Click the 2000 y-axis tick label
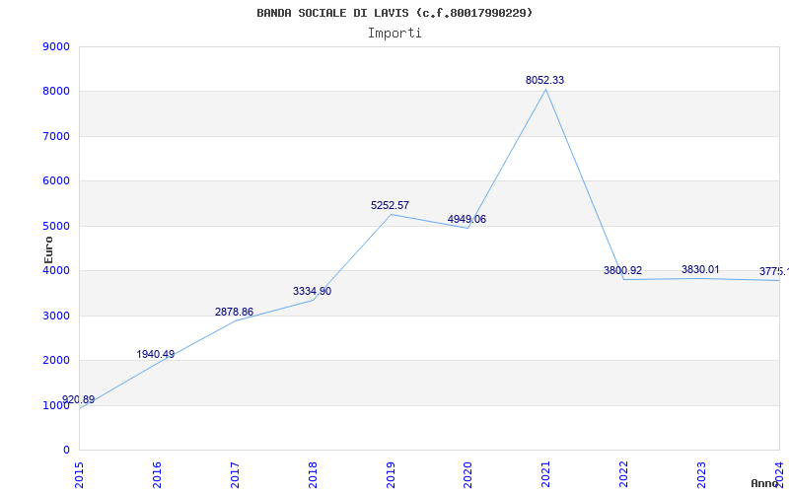This screenshot has width=789, height=493. (56, 361)
